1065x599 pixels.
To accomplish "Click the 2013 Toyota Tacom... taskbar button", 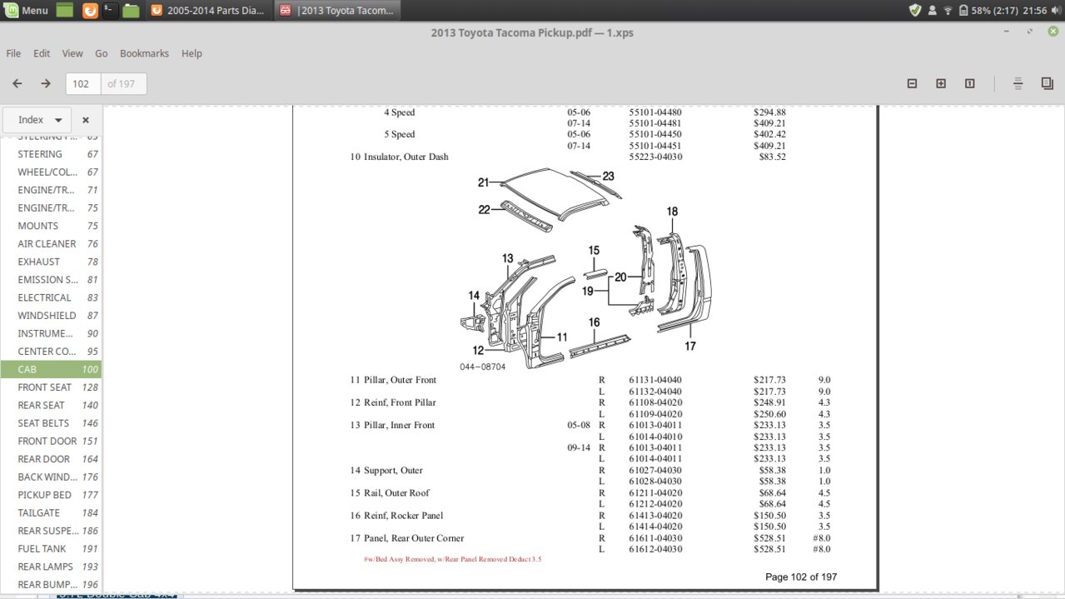I will pos(336,11).
